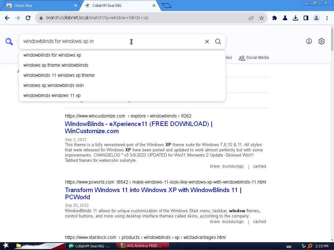The height and width of the screenshot is (250, 334).
Task: Choose suggestion 'windowblinds for windows xp'
Action: click(x=122, y=55)
